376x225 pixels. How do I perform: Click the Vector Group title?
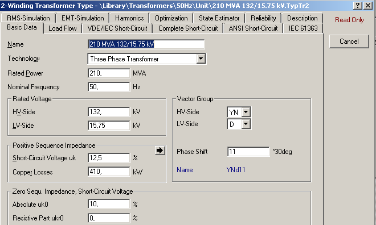click(x=195, y=99)
